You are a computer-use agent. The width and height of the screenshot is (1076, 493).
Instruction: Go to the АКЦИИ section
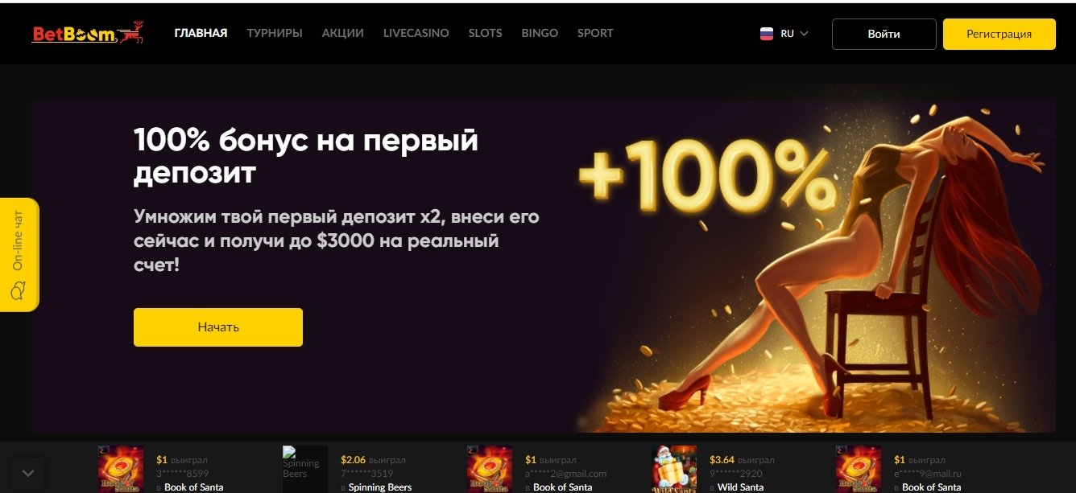342,33
